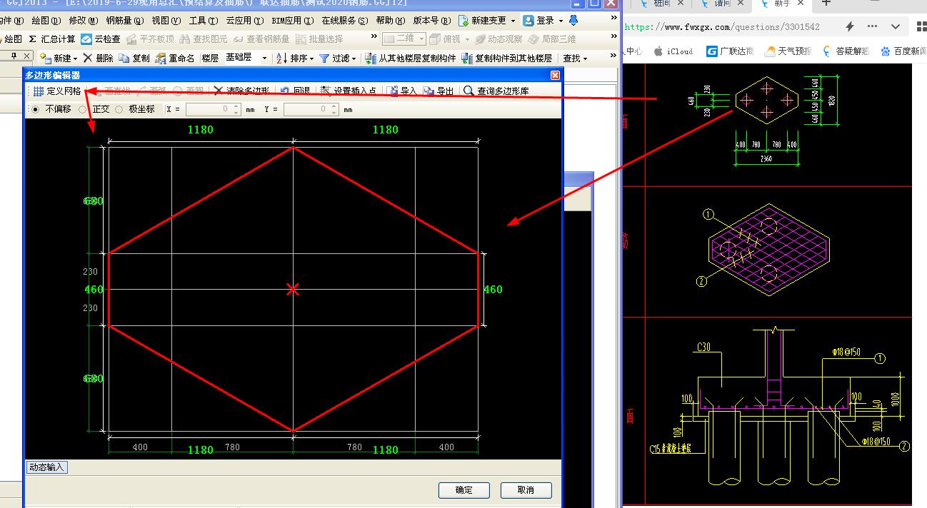Image resolution: width=927 pixels, height=508 pixels.
Task: Click the lightning icon in browser address bar
Action: (x=849, y=27)
